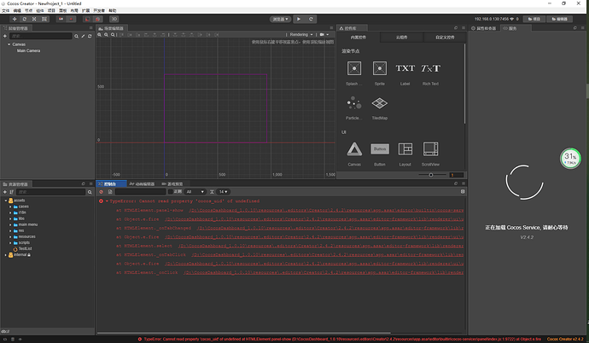This screenshot has width=589, height=343.
Task: Pick the Rich Text node icon
Action: 430,68
